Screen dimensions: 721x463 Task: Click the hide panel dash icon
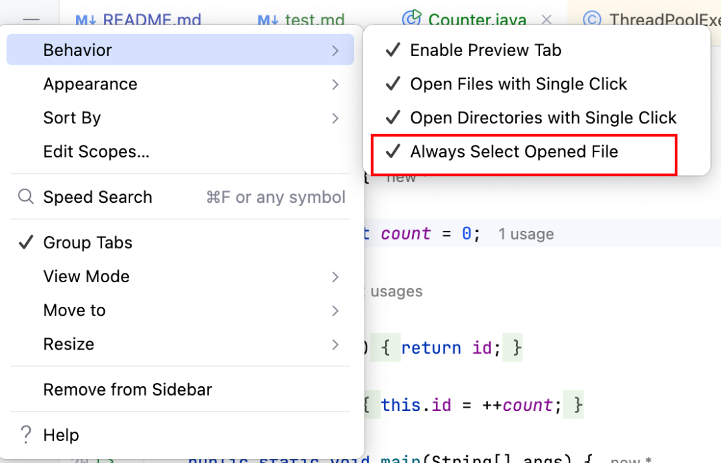(x=31, y=20)
